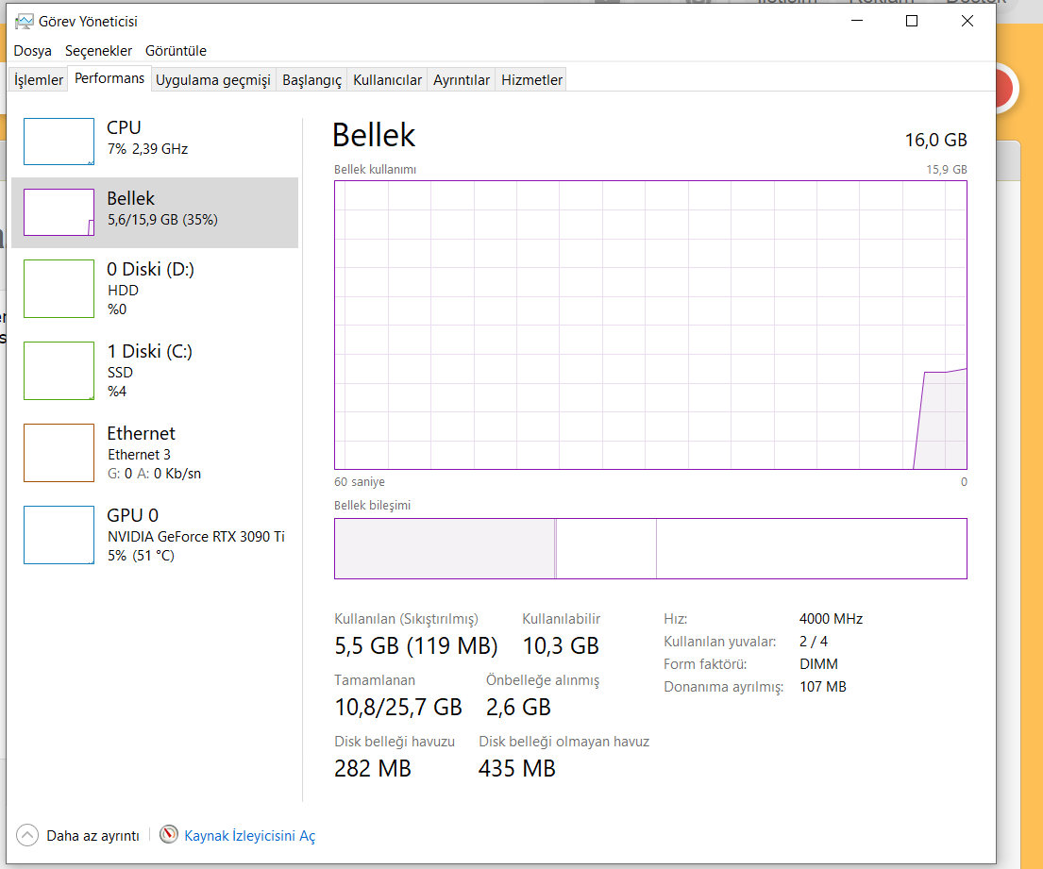This screenshot has height=869, width=1043.
Task: Click the '7% 2,39 GHz' CPU value
Action: pos(147,149)
